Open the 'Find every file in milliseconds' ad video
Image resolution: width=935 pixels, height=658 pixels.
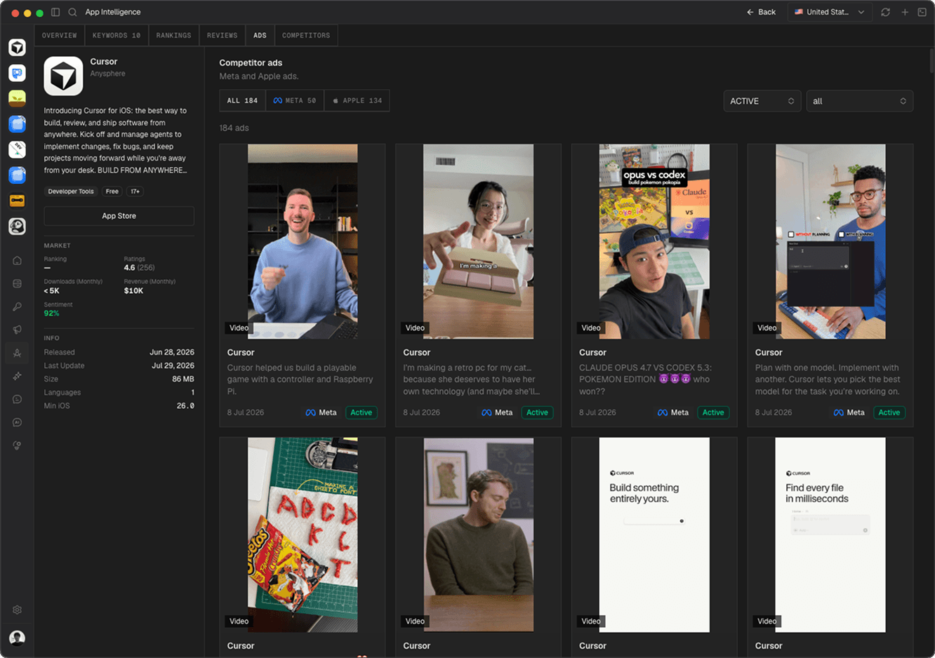point(830,535)
